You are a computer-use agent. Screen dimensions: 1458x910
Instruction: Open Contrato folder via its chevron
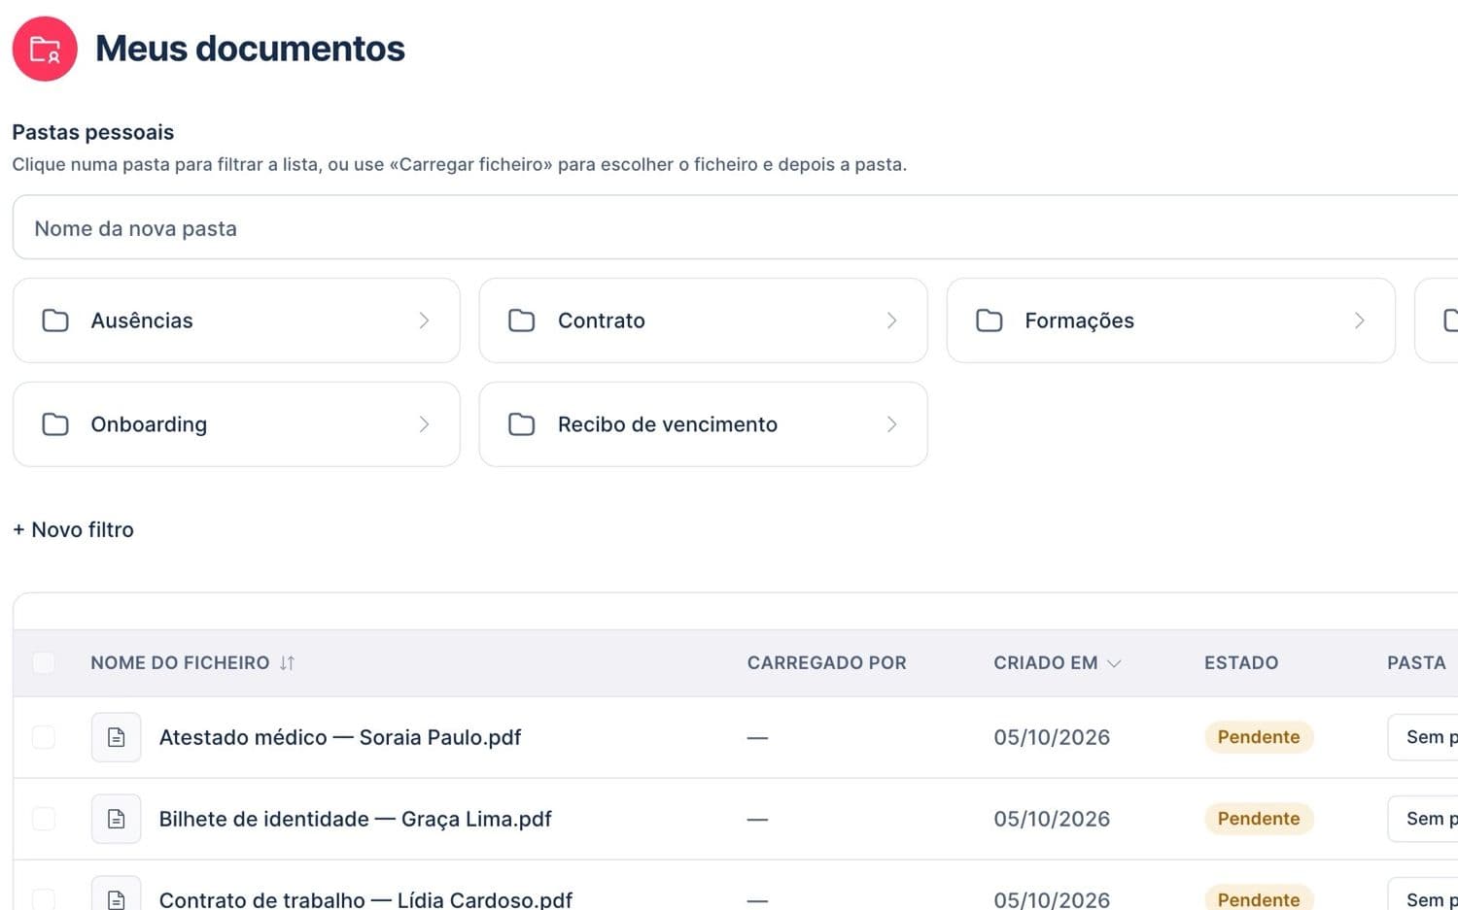pyautogui.click(x=891, y=320)
